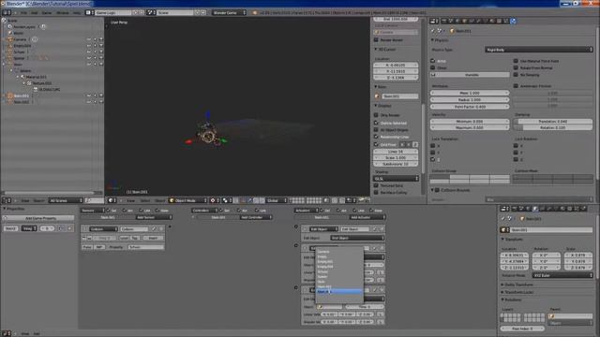The width and height of the screenshot is (600, 337).
Task: Click the Pulse button in Collision sensor
Action: (x=87, y=247)
